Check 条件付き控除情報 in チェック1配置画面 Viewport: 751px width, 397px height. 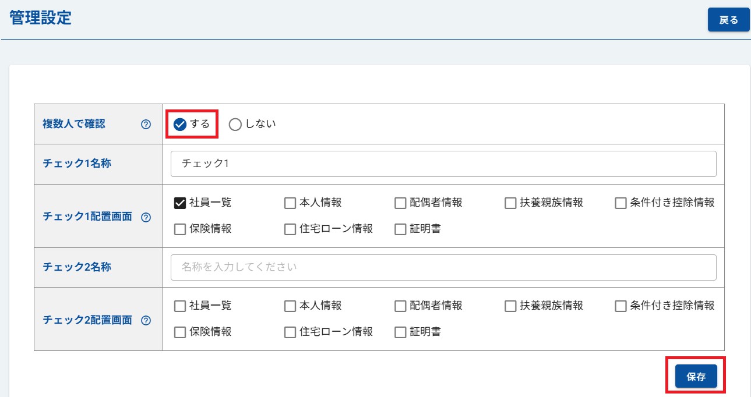coord(620,203)
